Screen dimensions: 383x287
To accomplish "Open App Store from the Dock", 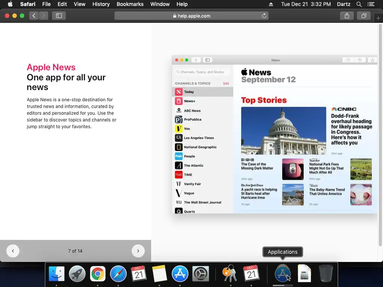I will pos(180,274).
